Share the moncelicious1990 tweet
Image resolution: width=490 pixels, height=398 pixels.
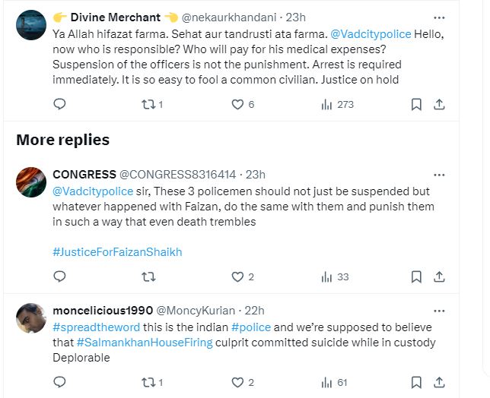point(439,382)
